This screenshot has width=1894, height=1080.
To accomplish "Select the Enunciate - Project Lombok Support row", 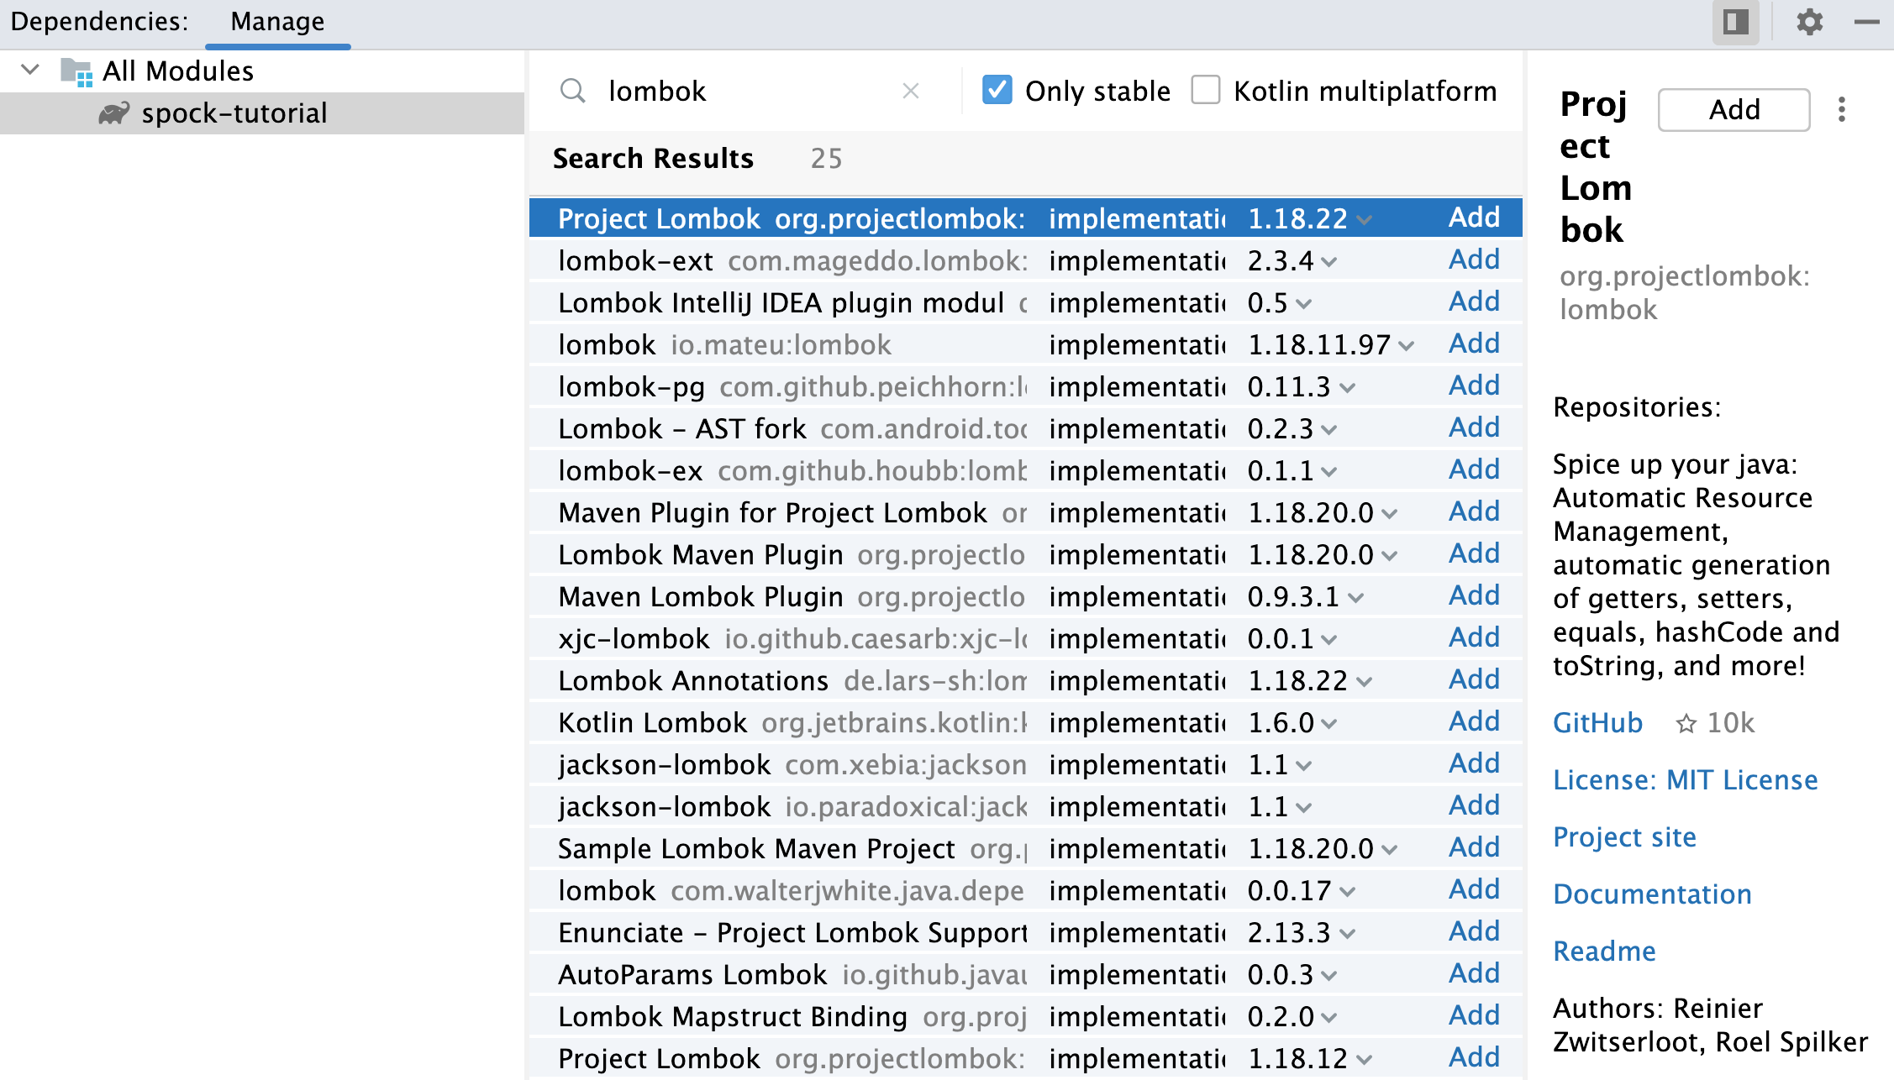I will coord(1025,933).
